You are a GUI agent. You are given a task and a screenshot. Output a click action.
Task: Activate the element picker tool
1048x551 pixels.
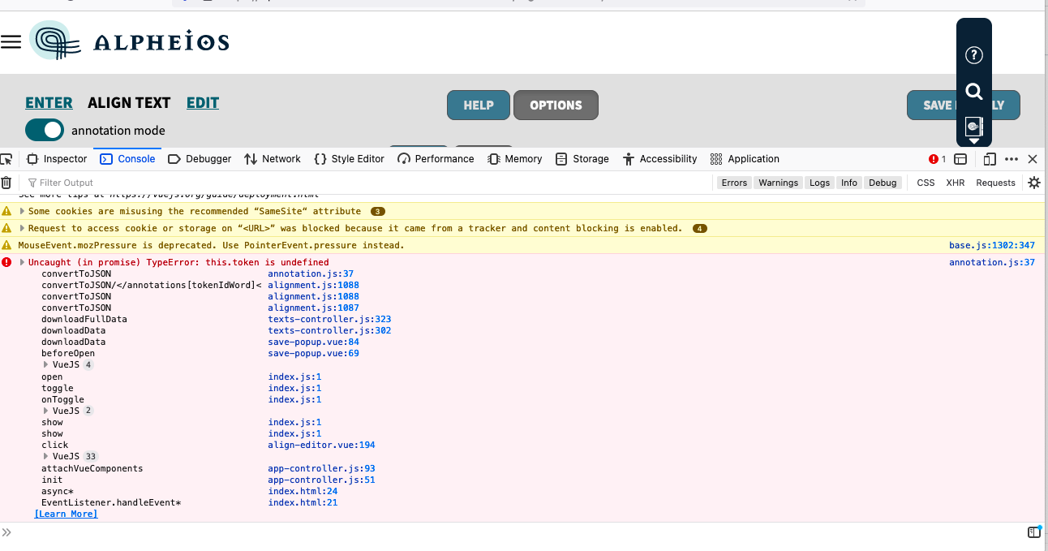coord(8,159)
